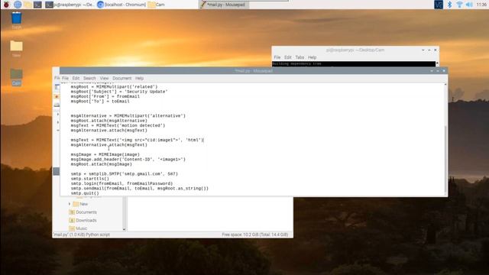489x275 pixels.
Task: Click the terminal output 'Building dependency tree'
Action: 297,64
